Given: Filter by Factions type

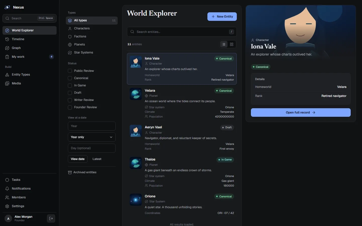Looking at the screenshot, I should (x=92, y=36).
